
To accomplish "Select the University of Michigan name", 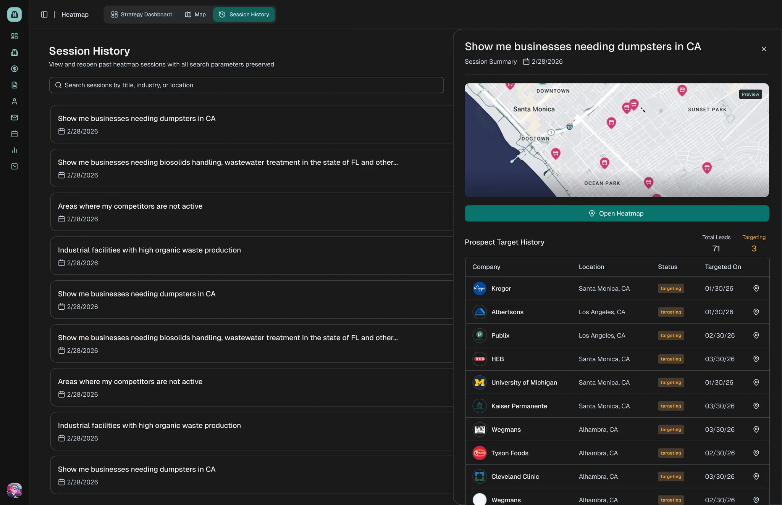I will (524, 383).
